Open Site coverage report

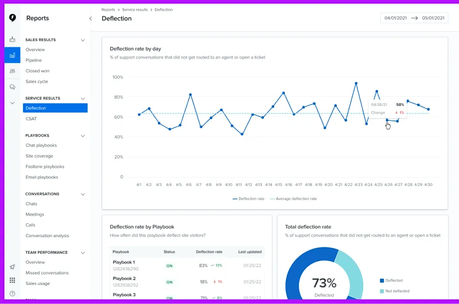tap(39, 156)
